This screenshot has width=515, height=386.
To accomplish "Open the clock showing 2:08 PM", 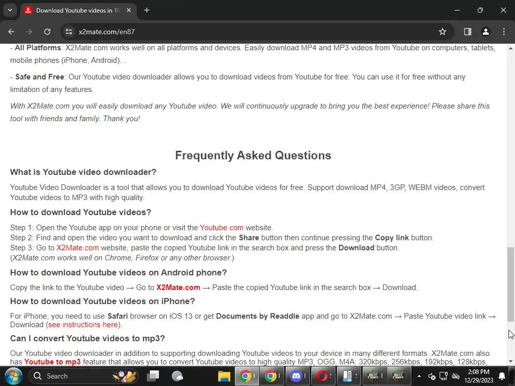I will pos(479,376).
